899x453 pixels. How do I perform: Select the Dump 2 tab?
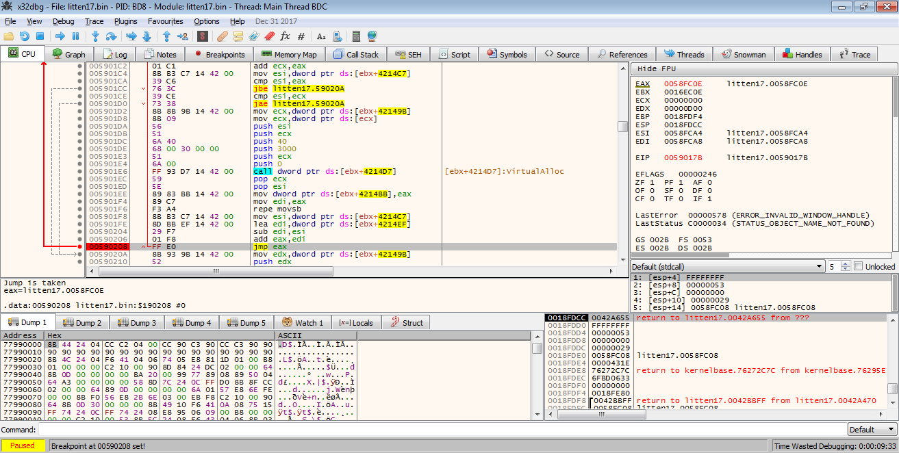[x=83, y=322]
